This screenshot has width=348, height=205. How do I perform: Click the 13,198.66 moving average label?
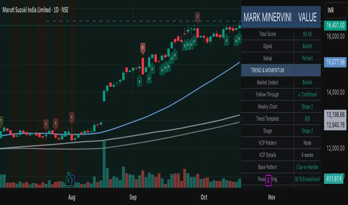click(x=335, y=114)
